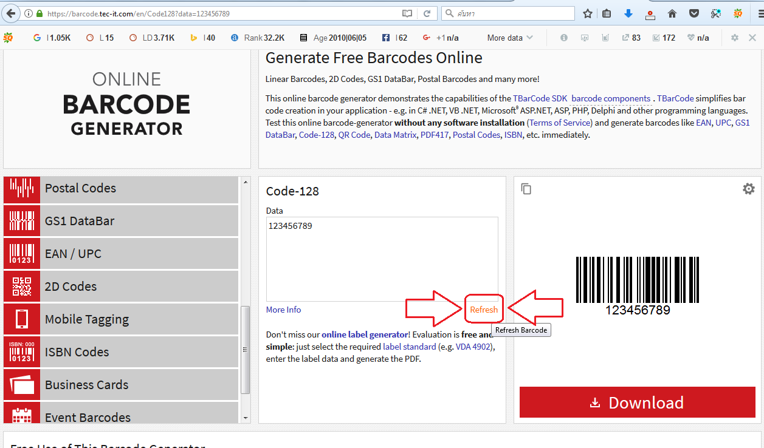
Task: Click inside the Data text area
Action: tap(382, 259)
